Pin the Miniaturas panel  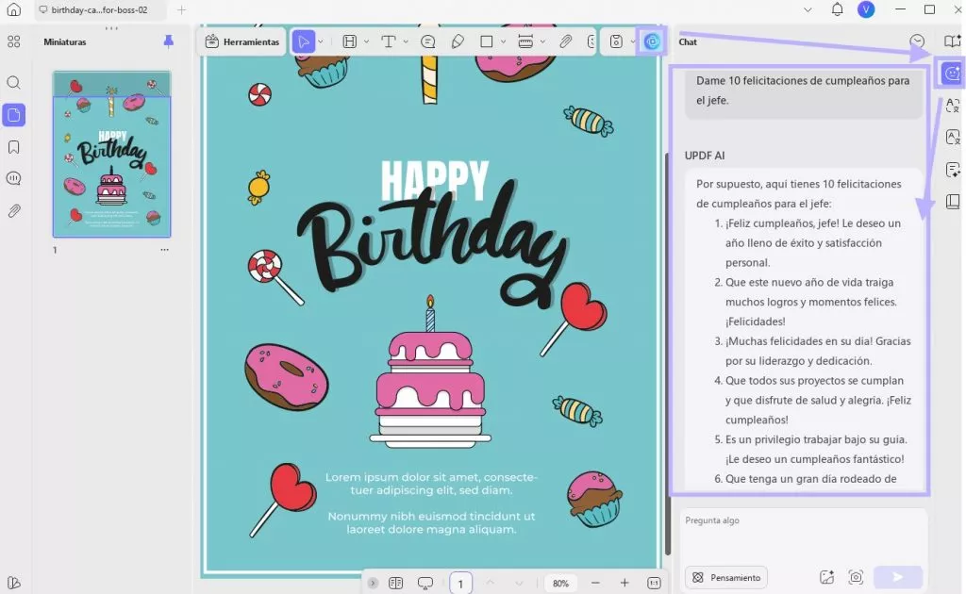168,41
